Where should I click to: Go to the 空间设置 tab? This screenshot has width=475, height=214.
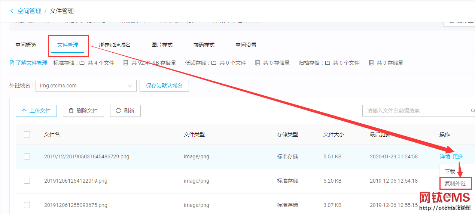coord(246,45)
